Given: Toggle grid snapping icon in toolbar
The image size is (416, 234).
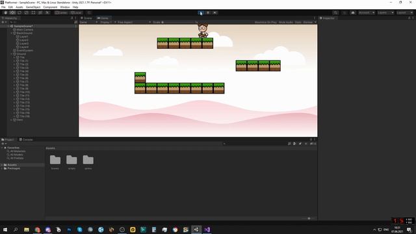Looking at the screenshot, I should click(x=89, y=13).
